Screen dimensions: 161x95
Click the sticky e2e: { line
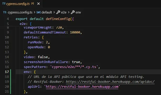[80, 24]
